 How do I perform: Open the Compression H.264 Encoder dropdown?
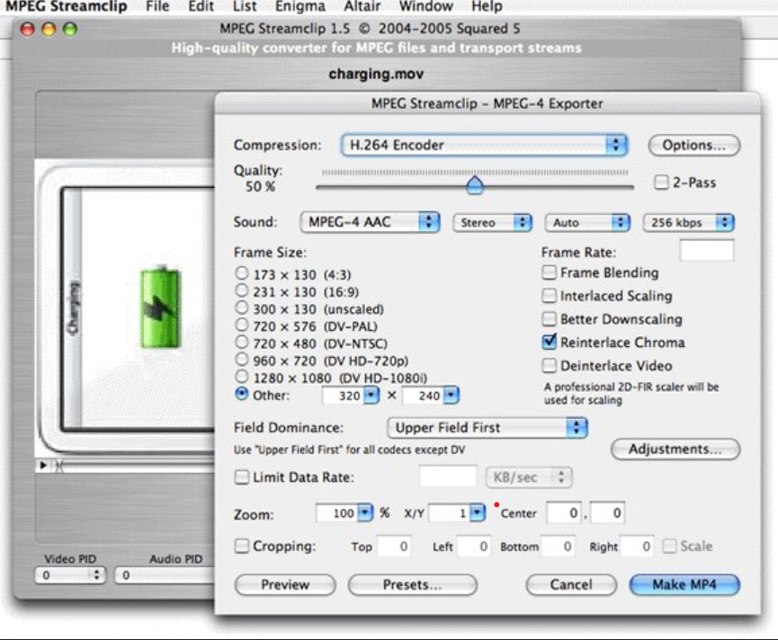point(484,146)
